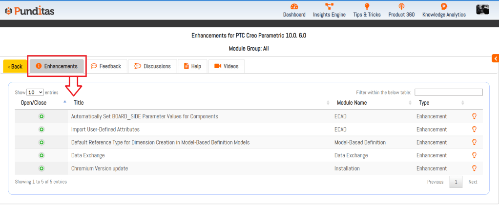The width and height of the screenshot is (499, 207).
Task: Open the Dashboard icon in top navigation
Action: [x=294, y=7]
